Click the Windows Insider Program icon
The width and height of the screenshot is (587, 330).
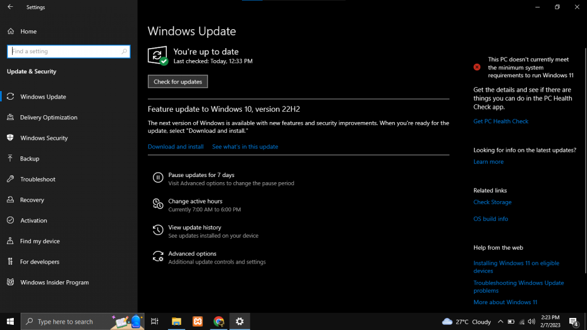[10, 282]
